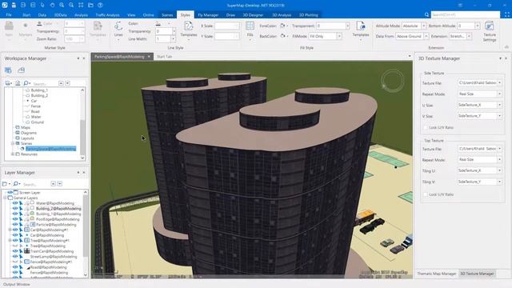The image size is (512, 288).
Task: Click the zoom in icon in the quick toolbar
Action: 62,6
